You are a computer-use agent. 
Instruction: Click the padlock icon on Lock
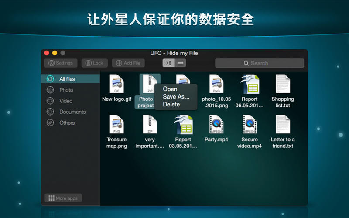(x=89, y=63)
